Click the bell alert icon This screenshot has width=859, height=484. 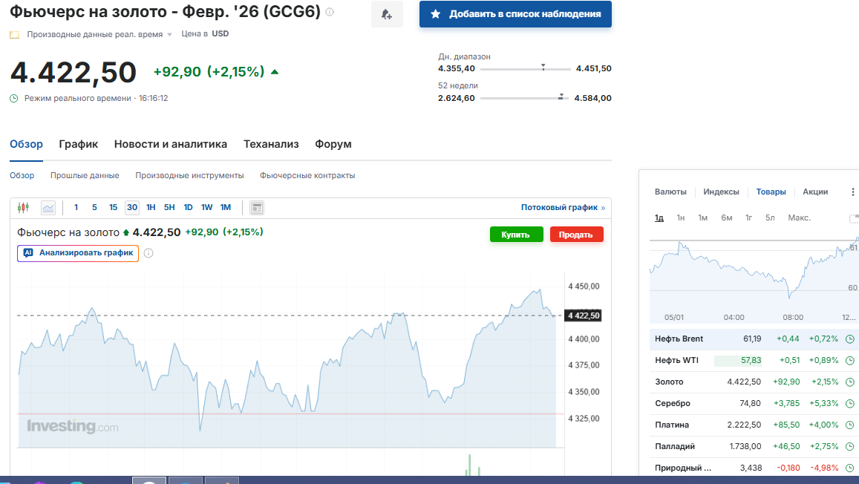[x=387, y=14]
